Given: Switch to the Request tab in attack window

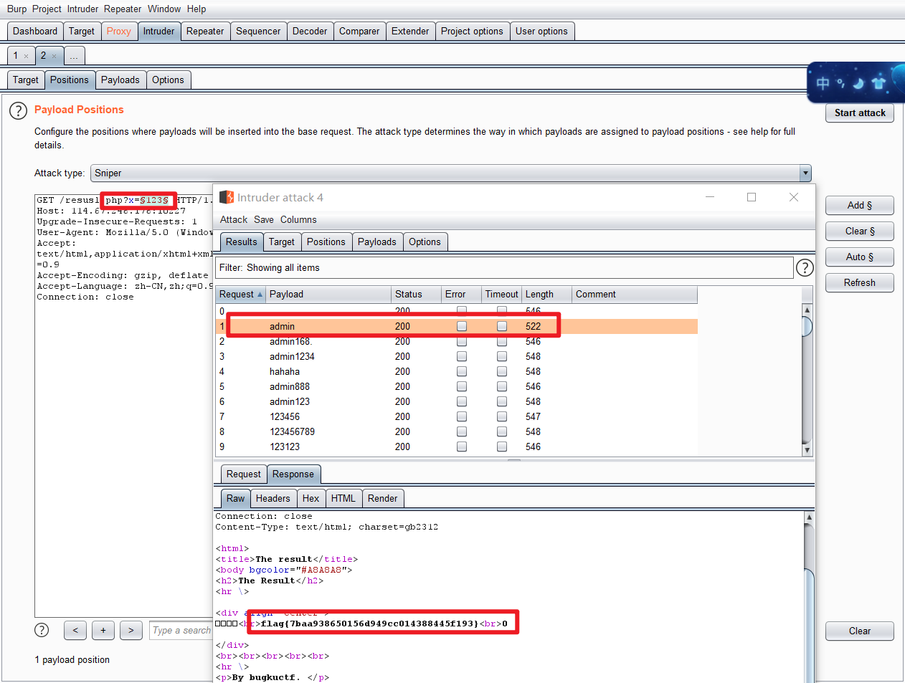Looking at the screenshot, I should (244, 474).
